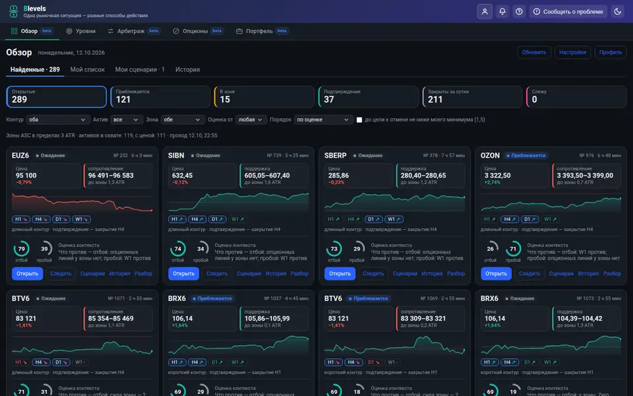The height and width of the screenshot is (396, 633).
Task: Click Следить on the SIBN card
Action: pos(217,273)
